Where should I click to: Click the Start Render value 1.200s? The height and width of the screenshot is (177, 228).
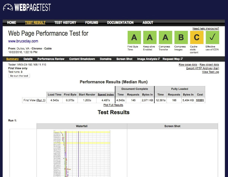coord(87,100)
